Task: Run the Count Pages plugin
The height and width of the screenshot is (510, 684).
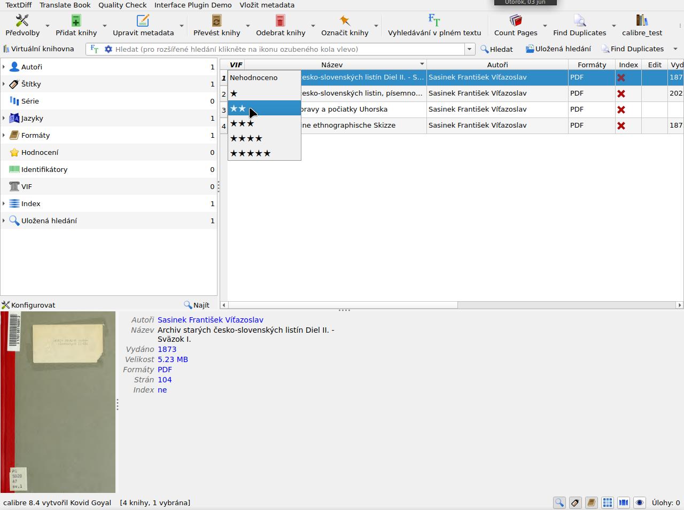Action: (x=516, y=25)
